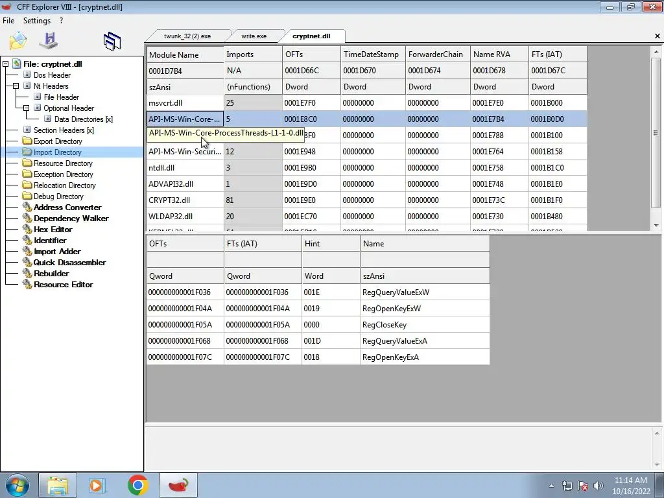
Task: Click the RegOpenKeyExW function name
Action: coord(391,308)
